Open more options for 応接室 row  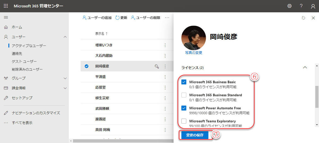click(165, 87)
